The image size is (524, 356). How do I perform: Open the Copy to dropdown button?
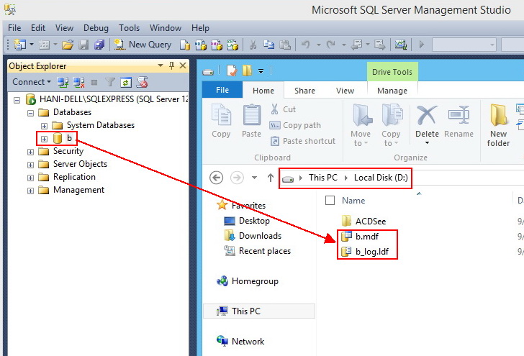coord(391,125)
